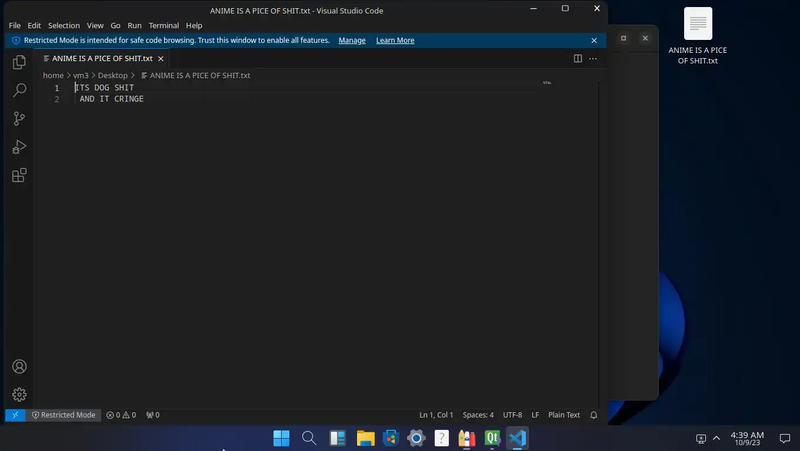Click the Ln 1, Col 1 cursor position
This screenshot has height=451, width=800.
coord(436,415)
